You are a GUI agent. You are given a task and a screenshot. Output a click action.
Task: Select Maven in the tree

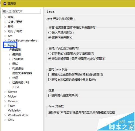(12, 92)
